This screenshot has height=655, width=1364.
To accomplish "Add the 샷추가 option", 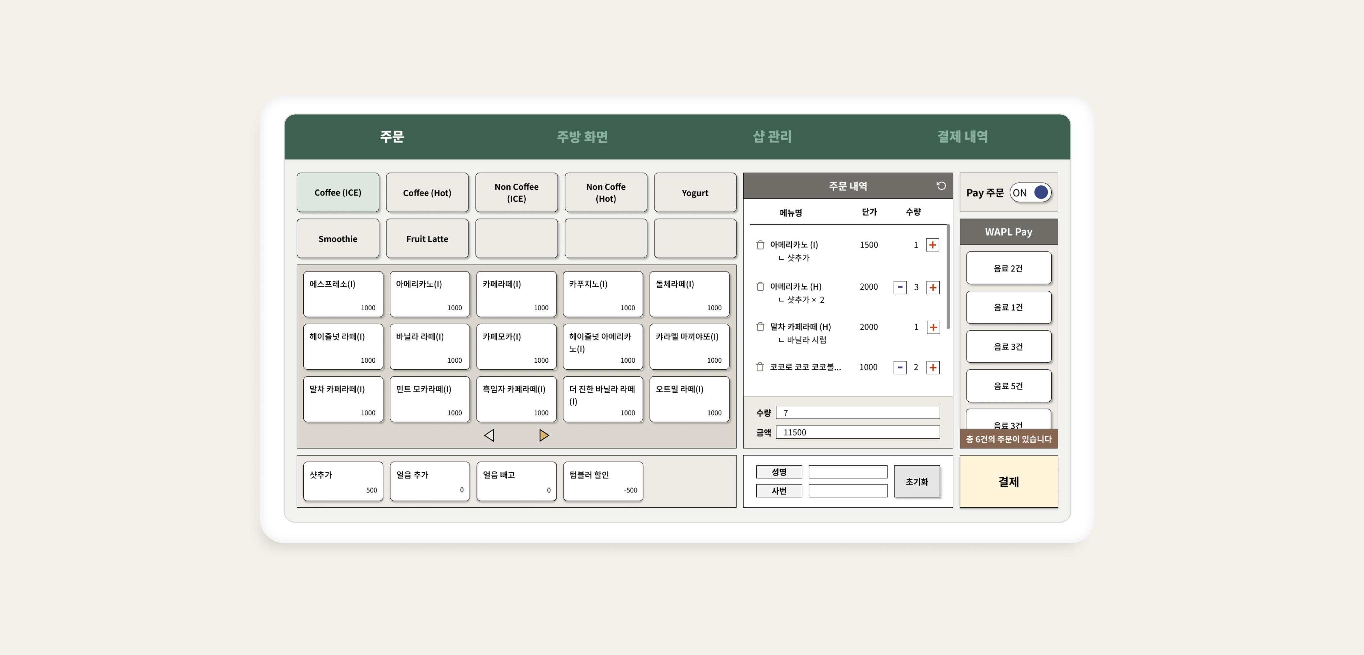I will [343, 481].
